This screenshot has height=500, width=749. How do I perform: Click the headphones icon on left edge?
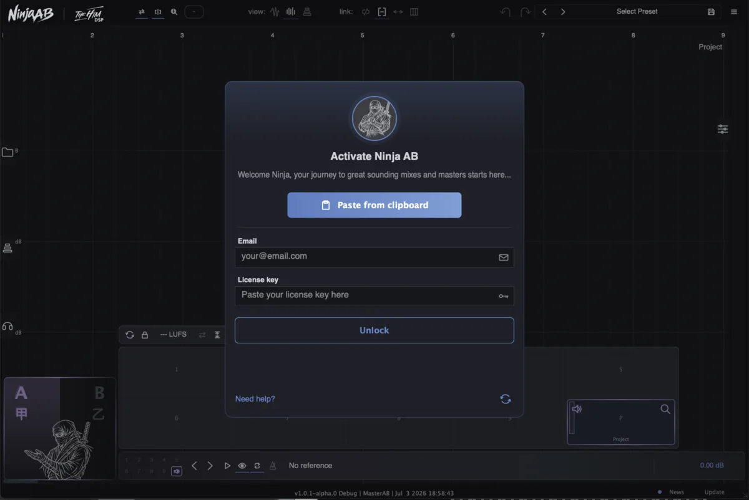7,327
